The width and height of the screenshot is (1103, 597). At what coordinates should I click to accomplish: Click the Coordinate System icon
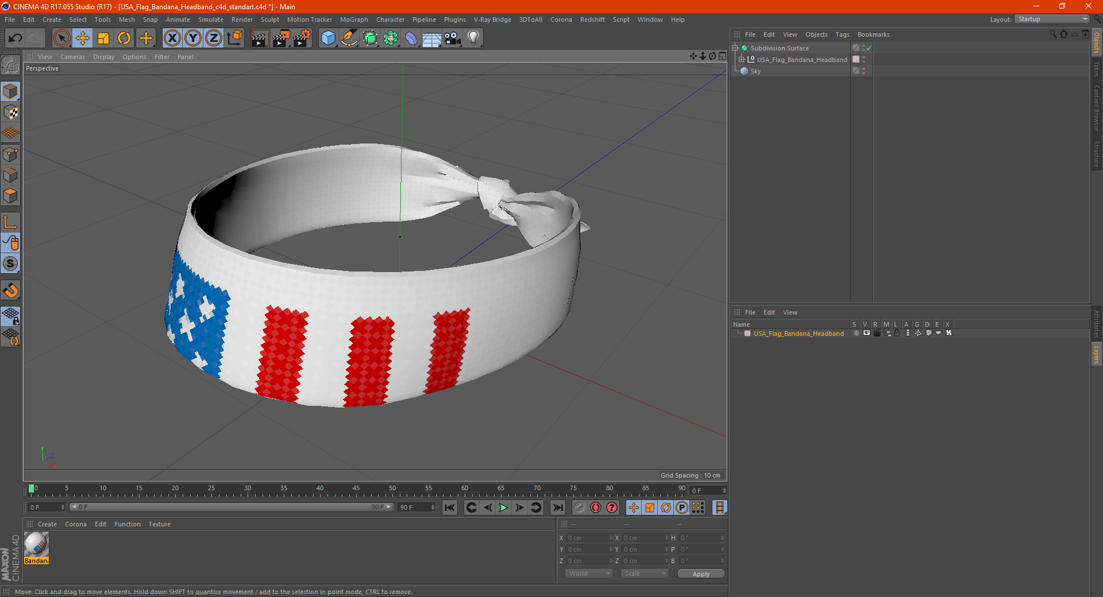coord(234,38)
